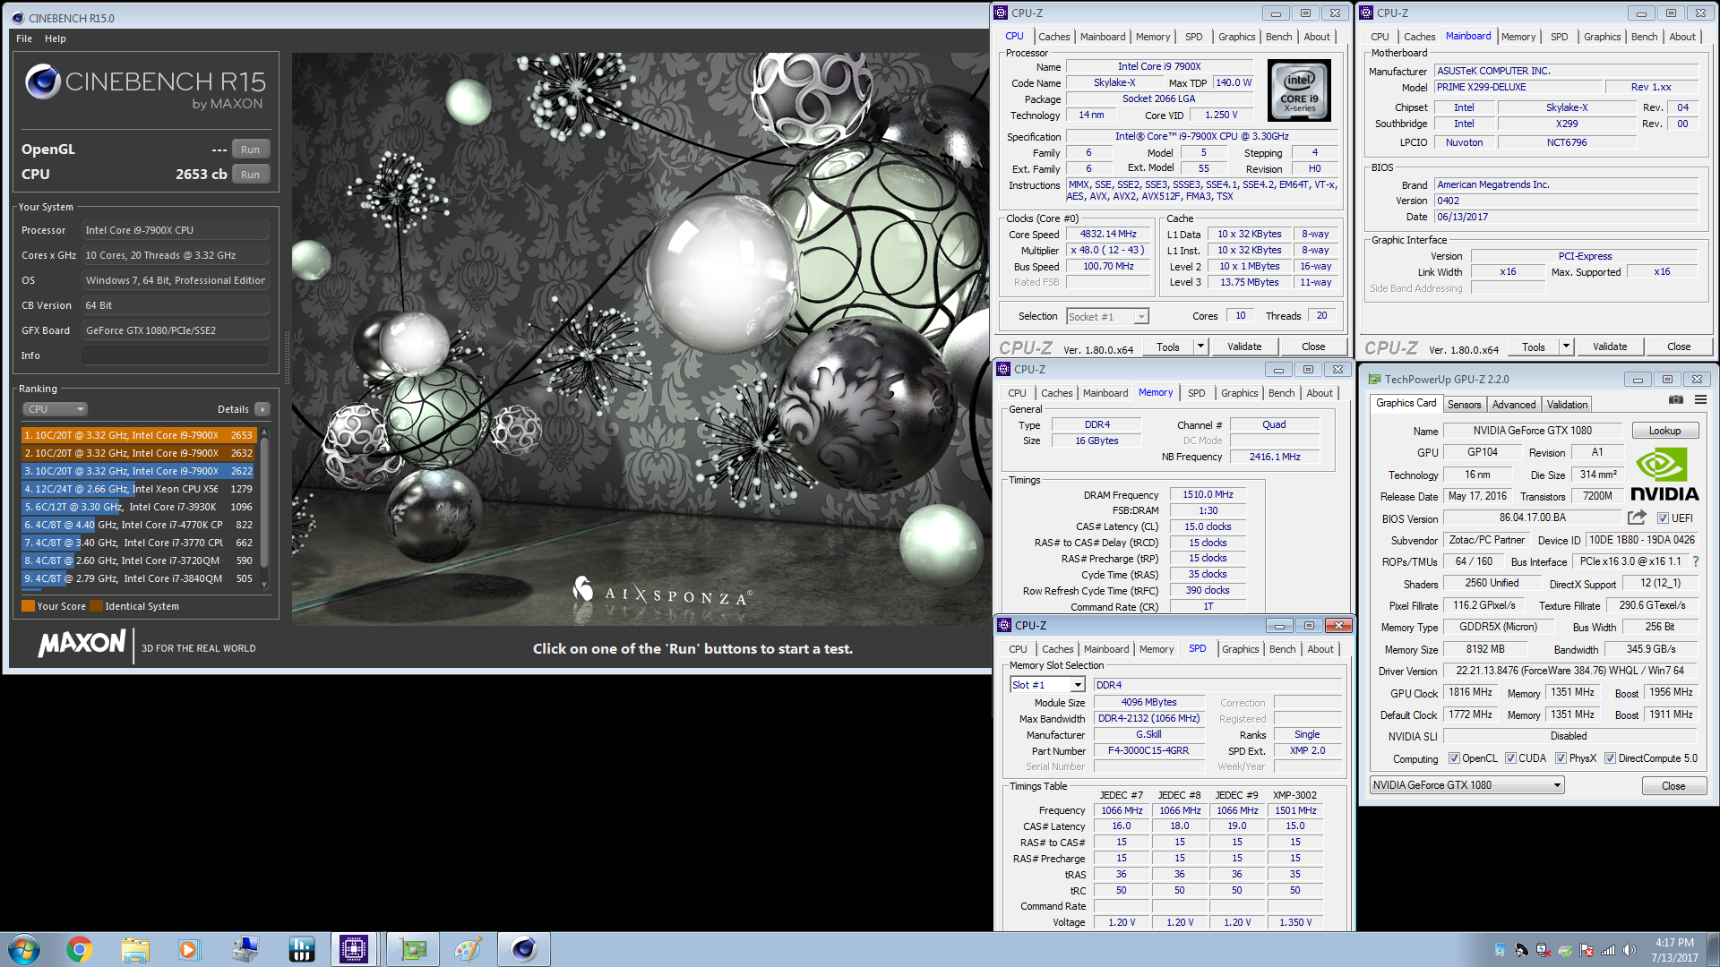Click the taskbar clock showing 4:17 PM
This screenshot has width=1720, height=967.
coord(1674,950)
